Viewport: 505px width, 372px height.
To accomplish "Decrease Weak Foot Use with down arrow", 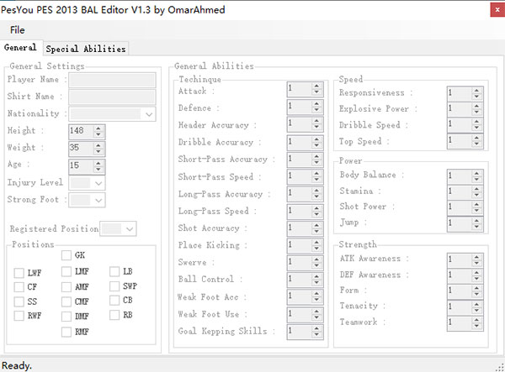I will pyautogui.click(x=316, y=317).
